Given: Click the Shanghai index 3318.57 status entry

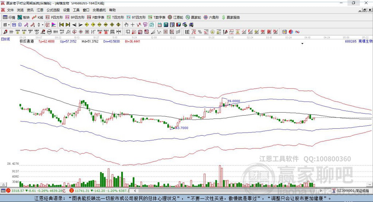Looking at the screenshot, I should pyautogui.click(x=36, y=191).
